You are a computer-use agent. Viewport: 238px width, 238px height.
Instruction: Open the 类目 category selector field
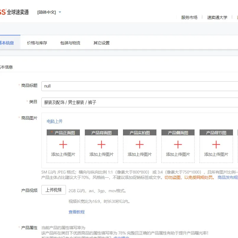click(140, 102)
